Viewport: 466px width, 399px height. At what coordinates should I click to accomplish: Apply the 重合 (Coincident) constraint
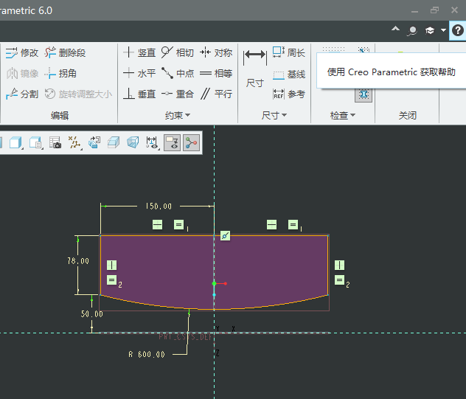click(x=178, y=94)
